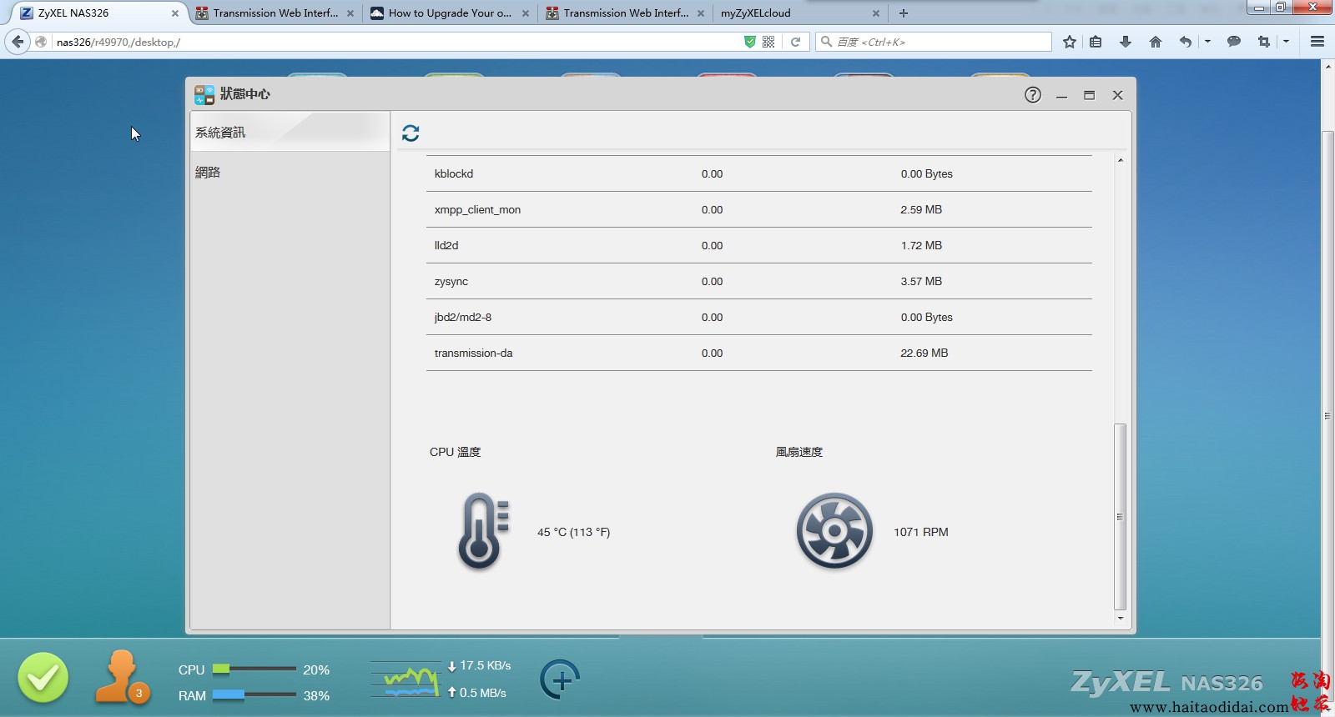This screenshot has height=717, width=1335.
Task: Bookmark page with the star icon
Action: click(x=1070, y=42)
